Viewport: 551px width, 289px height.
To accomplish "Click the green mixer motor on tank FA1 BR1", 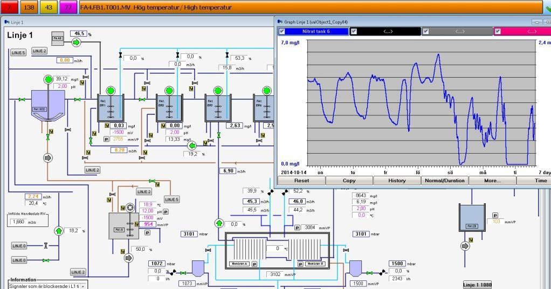I will point(111,91).
